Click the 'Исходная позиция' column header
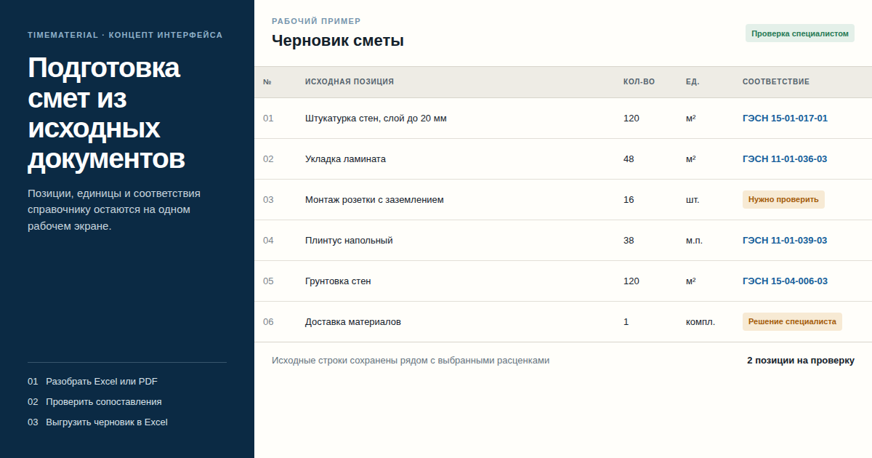This screenshot has height=458, width=872. point(350,81)
